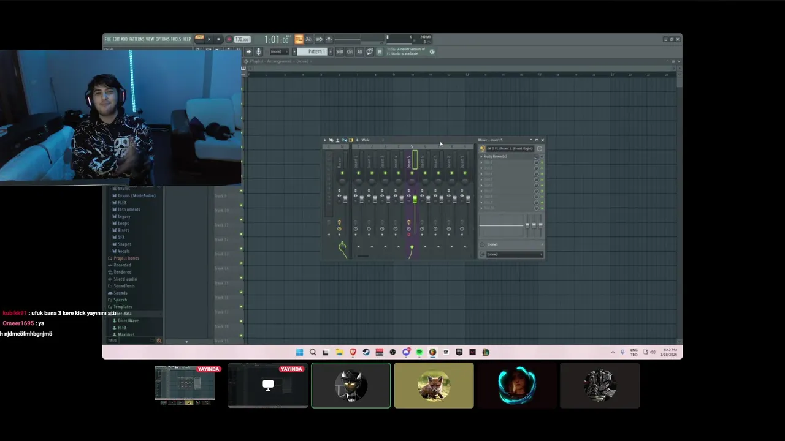The height and width of the screenshot is (441, 785).
Task: Click the latency clock icon on Insert 2
Action: pyautogui.click(x=369, y=229)
